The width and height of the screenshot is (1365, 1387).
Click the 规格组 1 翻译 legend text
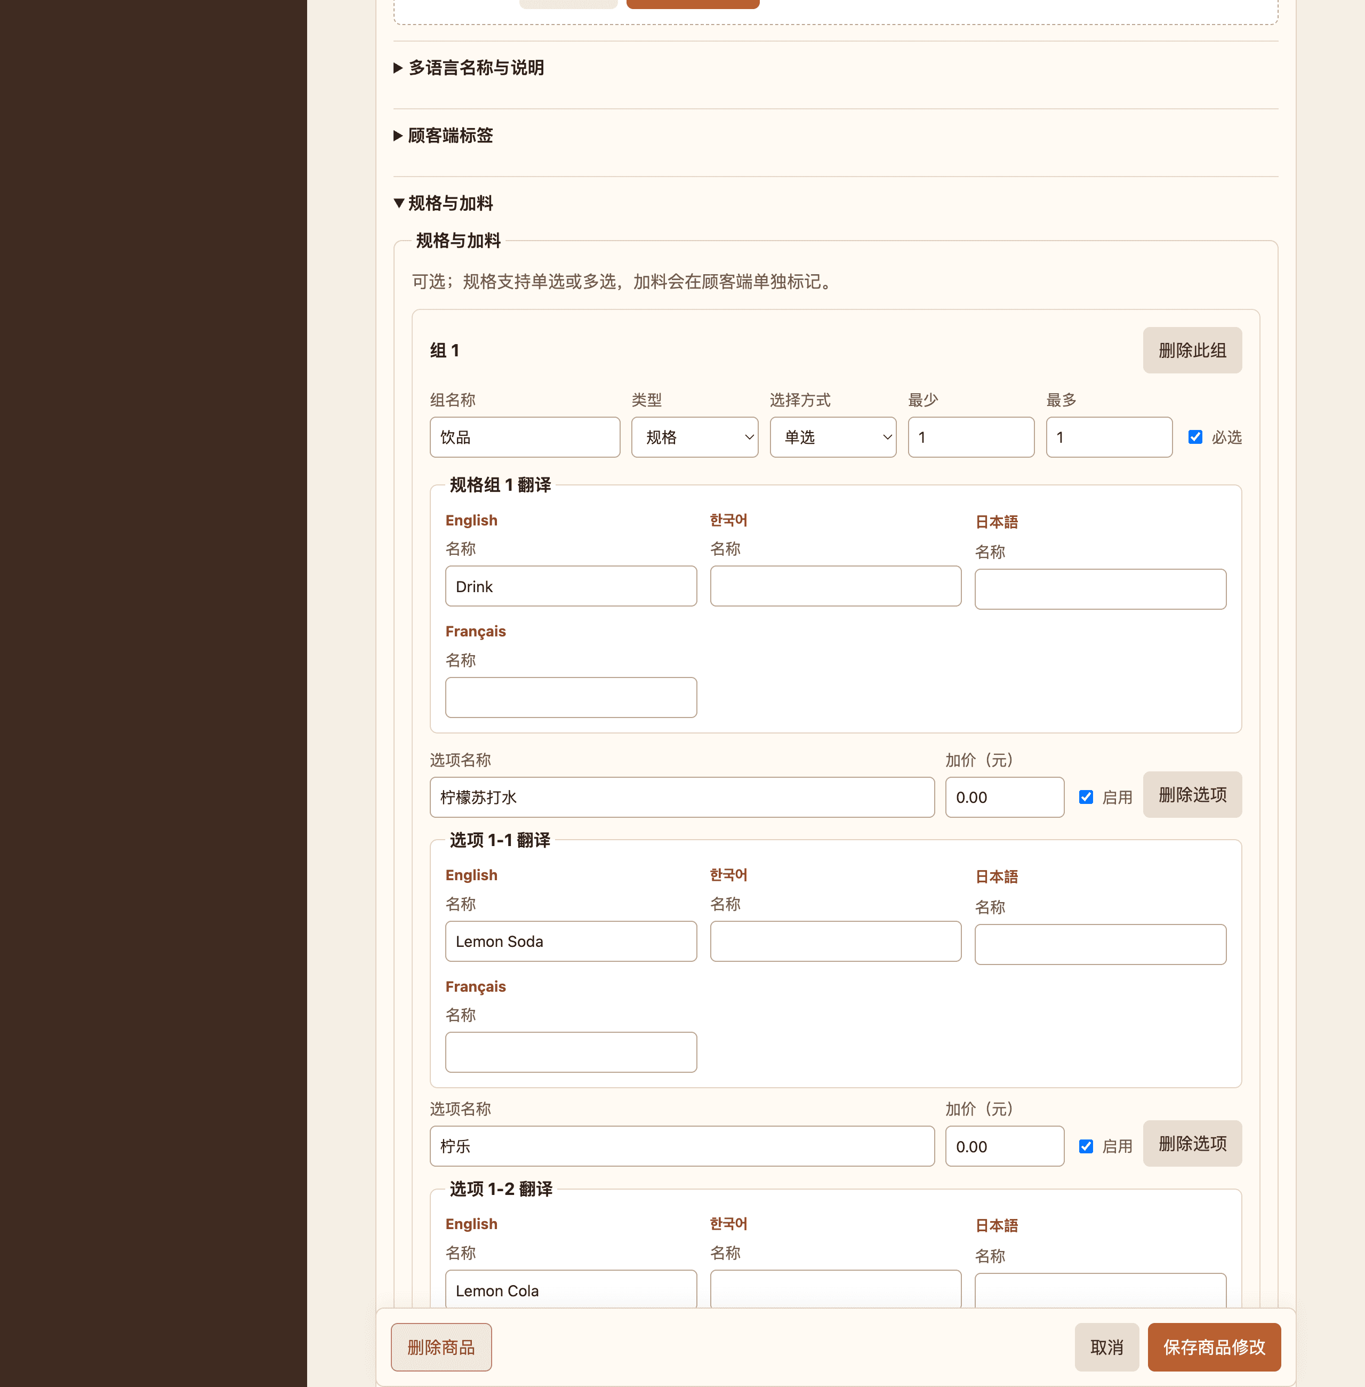pyautogui.click(x=500, y=485)
